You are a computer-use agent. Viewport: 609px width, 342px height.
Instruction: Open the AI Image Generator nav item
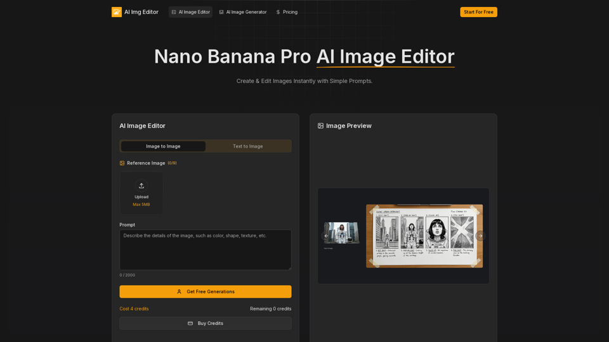click(243, 12)
